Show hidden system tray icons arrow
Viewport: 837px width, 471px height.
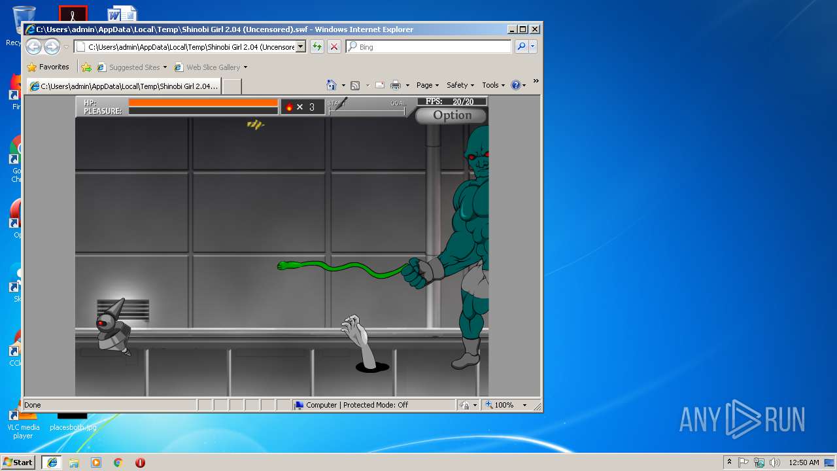coord(729,462)
